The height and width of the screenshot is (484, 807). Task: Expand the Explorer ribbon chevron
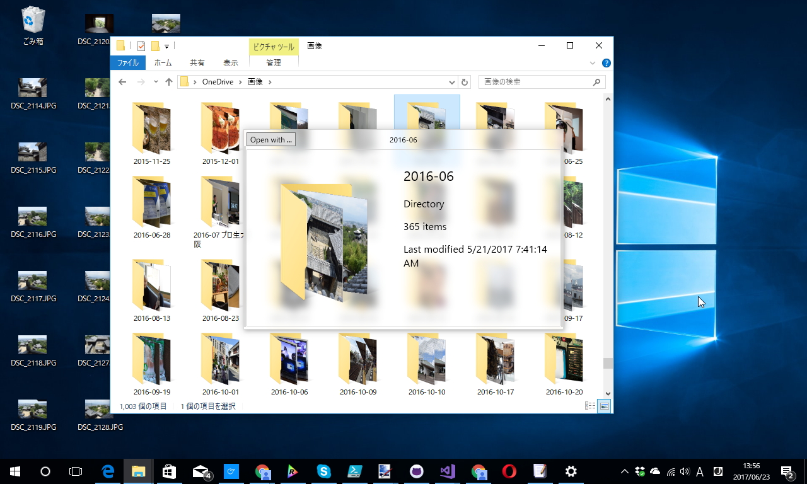click(x=593, y=63)
